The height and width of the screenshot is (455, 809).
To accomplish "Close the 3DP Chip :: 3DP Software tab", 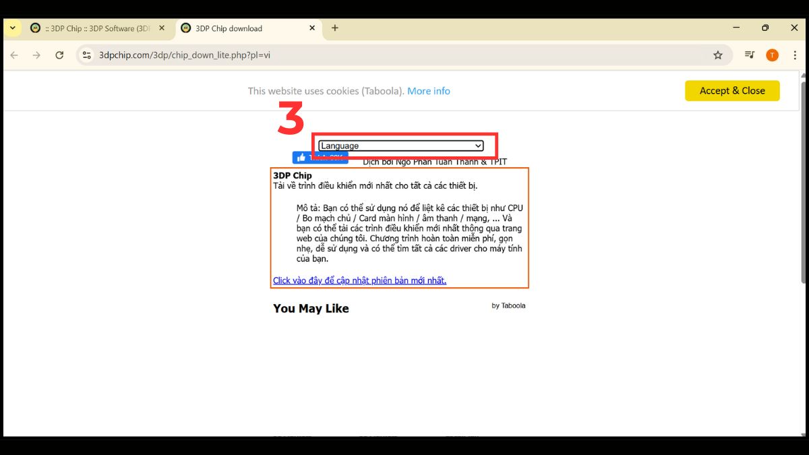I will click(162, 28).
